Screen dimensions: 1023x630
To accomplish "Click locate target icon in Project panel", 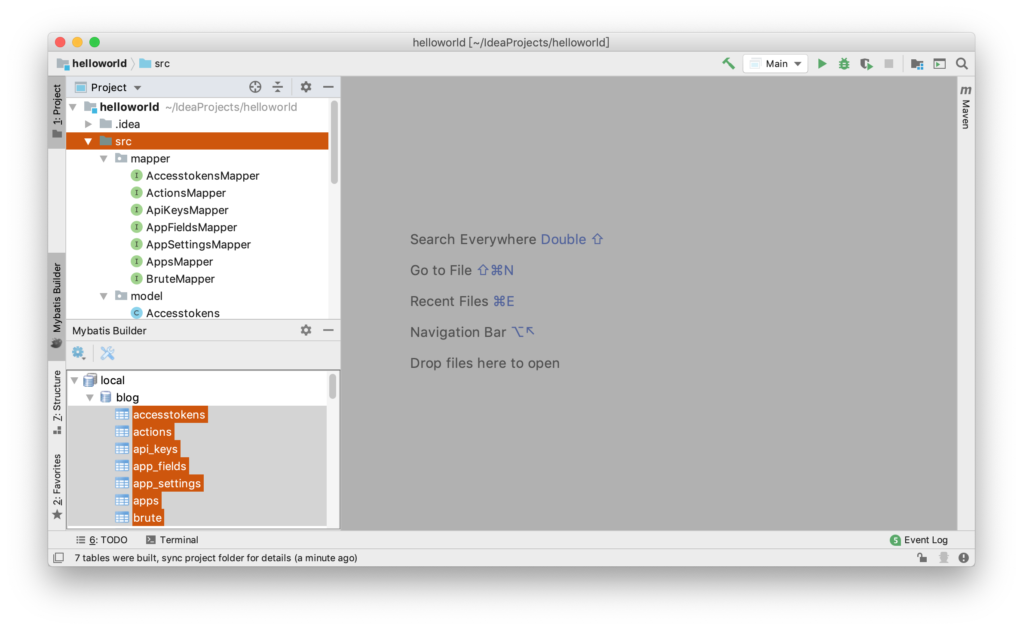I will tap(255, 87).
